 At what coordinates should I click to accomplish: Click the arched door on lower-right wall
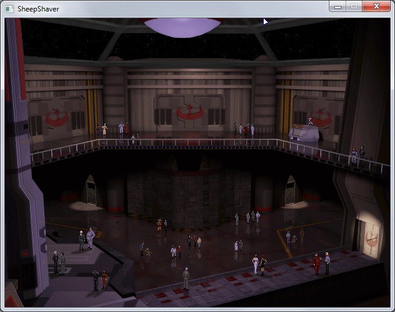290,190
